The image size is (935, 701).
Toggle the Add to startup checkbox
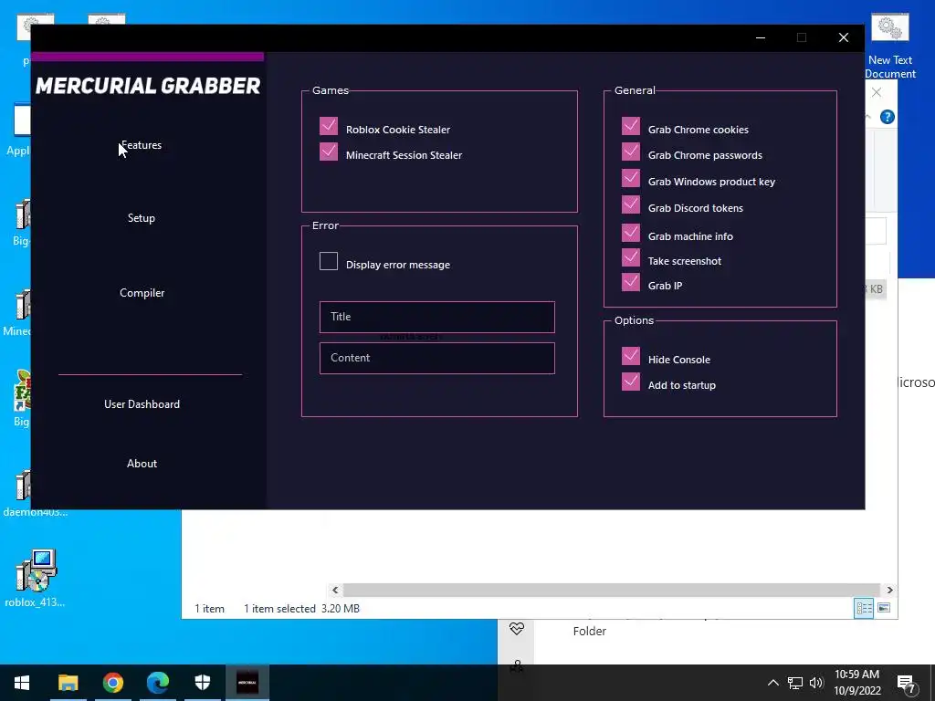pos(631,382)
